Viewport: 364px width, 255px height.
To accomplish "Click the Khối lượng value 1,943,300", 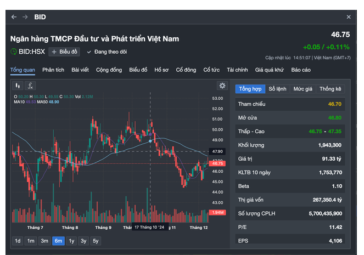I will pos(329,145).
